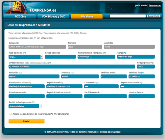Select the Mis datos tab

87,16
